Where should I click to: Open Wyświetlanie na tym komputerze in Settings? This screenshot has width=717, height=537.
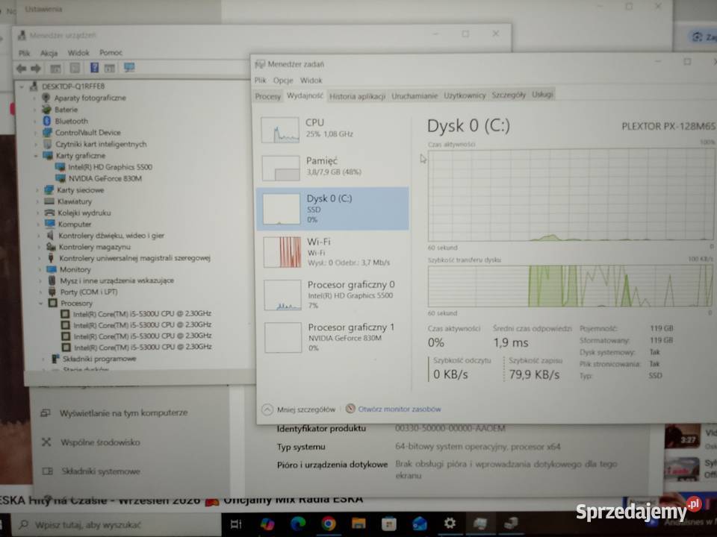[123, 412]
